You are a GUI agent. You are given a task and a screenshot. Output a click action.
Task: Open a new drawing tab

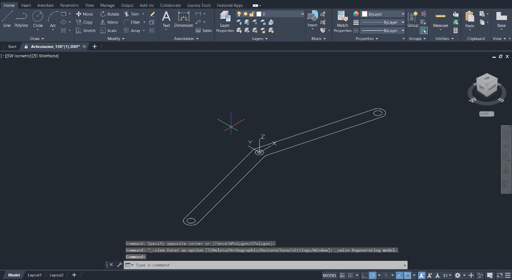click(x=94, y=47)
